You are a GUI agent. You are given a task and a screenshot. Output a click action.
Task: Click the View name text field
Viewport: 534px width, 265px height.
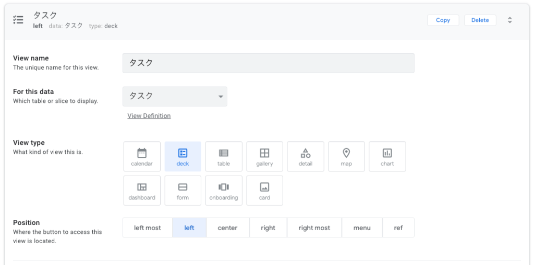click(x=268, y=63)
